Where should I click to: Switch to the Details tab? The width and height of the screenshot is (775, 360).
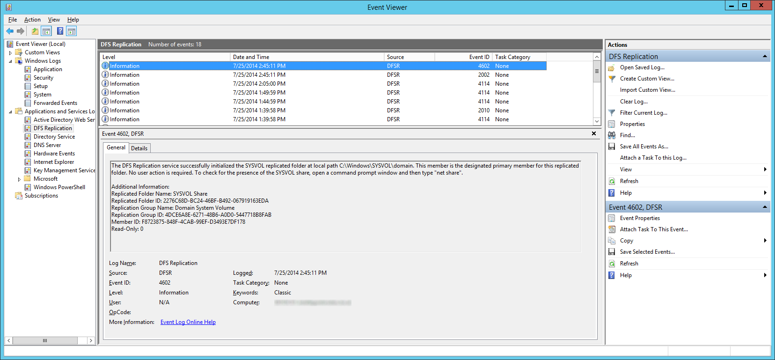(139, 148)
